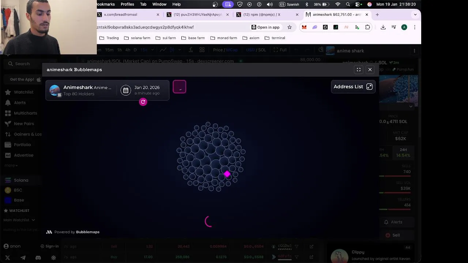
Task: Click the pink highlighted diamond bubble
Action: click(x=227, y=174)
